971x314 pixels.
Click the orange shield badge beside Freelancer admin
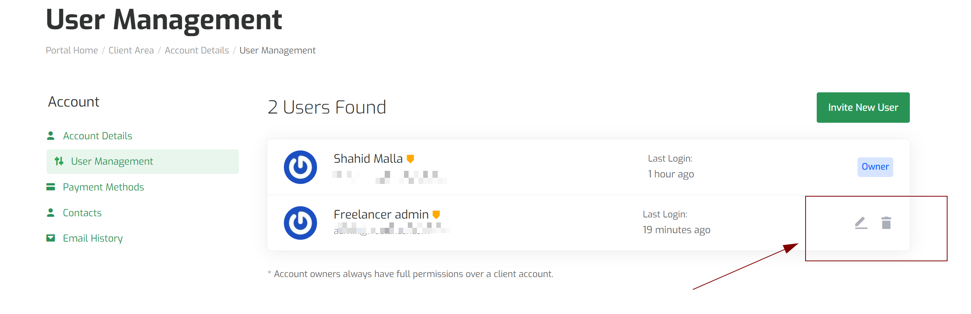pos(436,214)
